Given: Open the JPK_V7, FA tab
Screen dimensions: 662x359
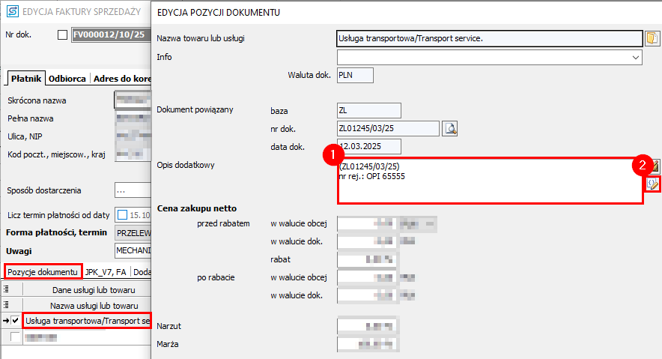Looking at the screenshot, I should [x=106, y=271].
